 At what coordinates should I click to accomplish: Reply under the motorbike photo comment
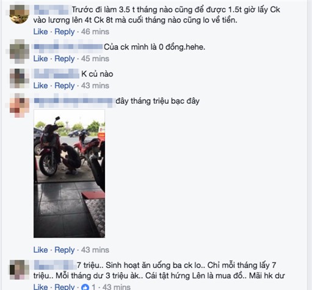coord(65,250)
